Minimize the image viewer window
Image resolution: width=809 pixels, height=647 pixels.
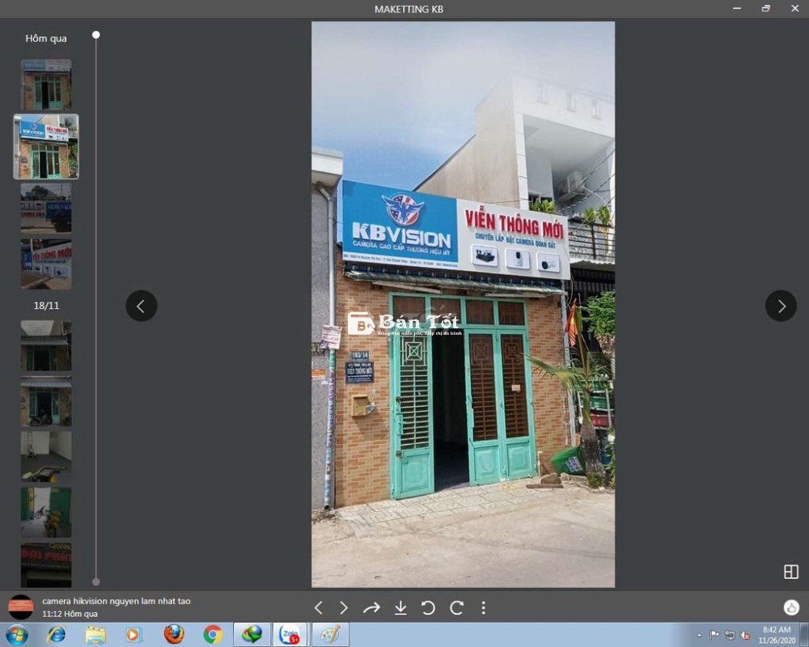tap(737, 8)
